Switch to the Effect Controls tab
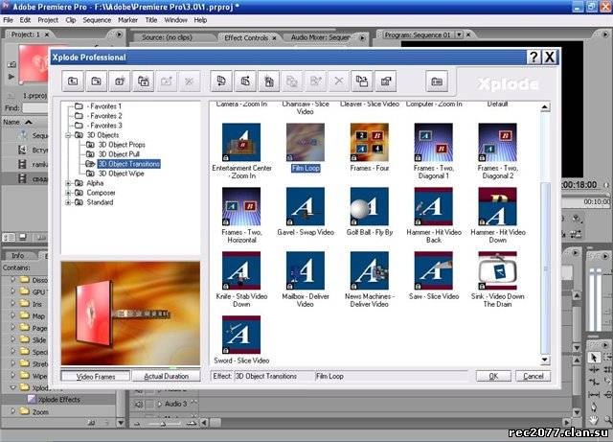 246,38
